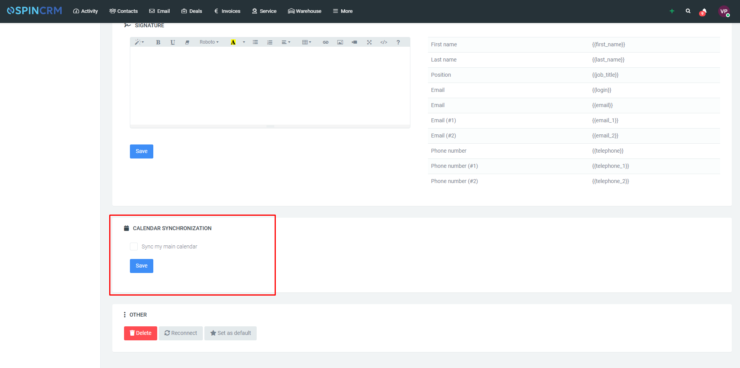Viewport: 740px width, 368px height.
Task: Enable Sync my main calendar
Action: pos(134,246)
